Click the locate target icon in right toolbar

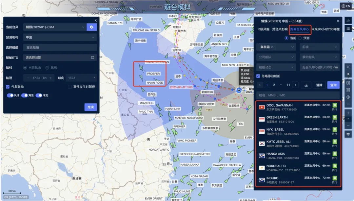pos(348,97)
